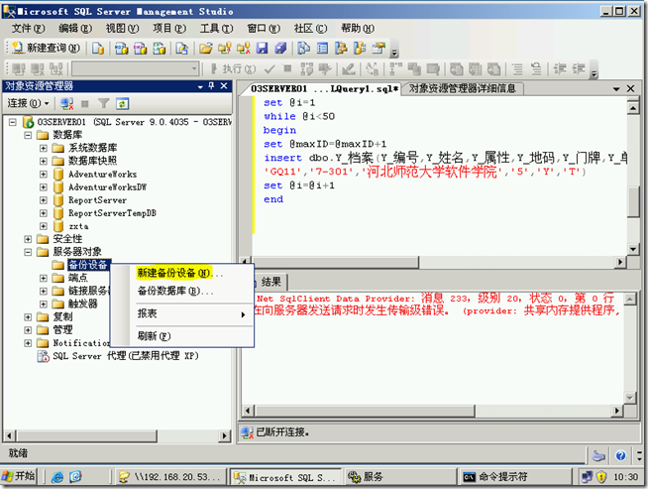
Task: Click the New Query (新建查询) button
Action: click(x=46, y=48)
